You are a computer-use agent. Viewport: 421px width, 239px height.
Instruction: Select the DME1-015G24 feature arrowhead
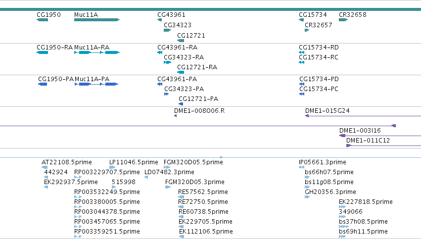coord(307,116)
